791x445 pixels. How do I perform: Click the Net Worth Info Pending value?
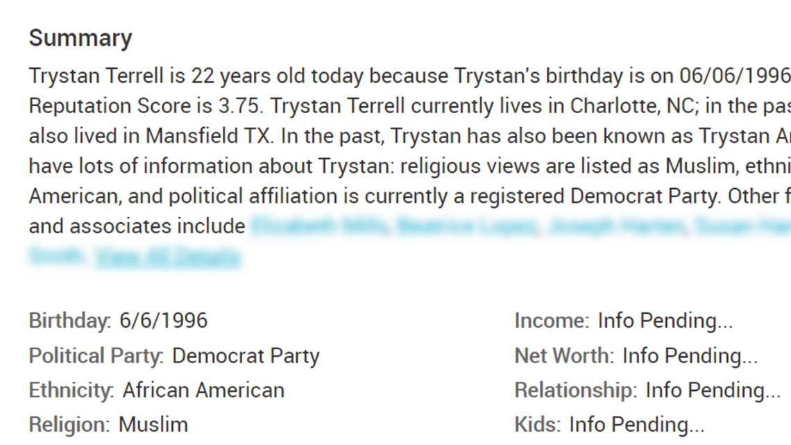click(690, 356)
